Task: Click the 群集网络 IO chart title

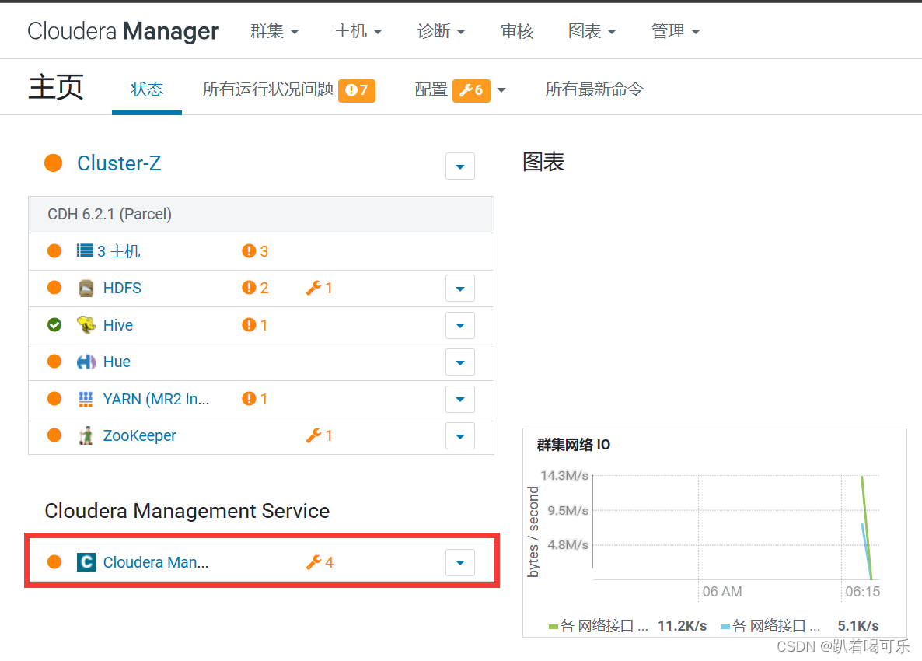Action: coord(573,445)
